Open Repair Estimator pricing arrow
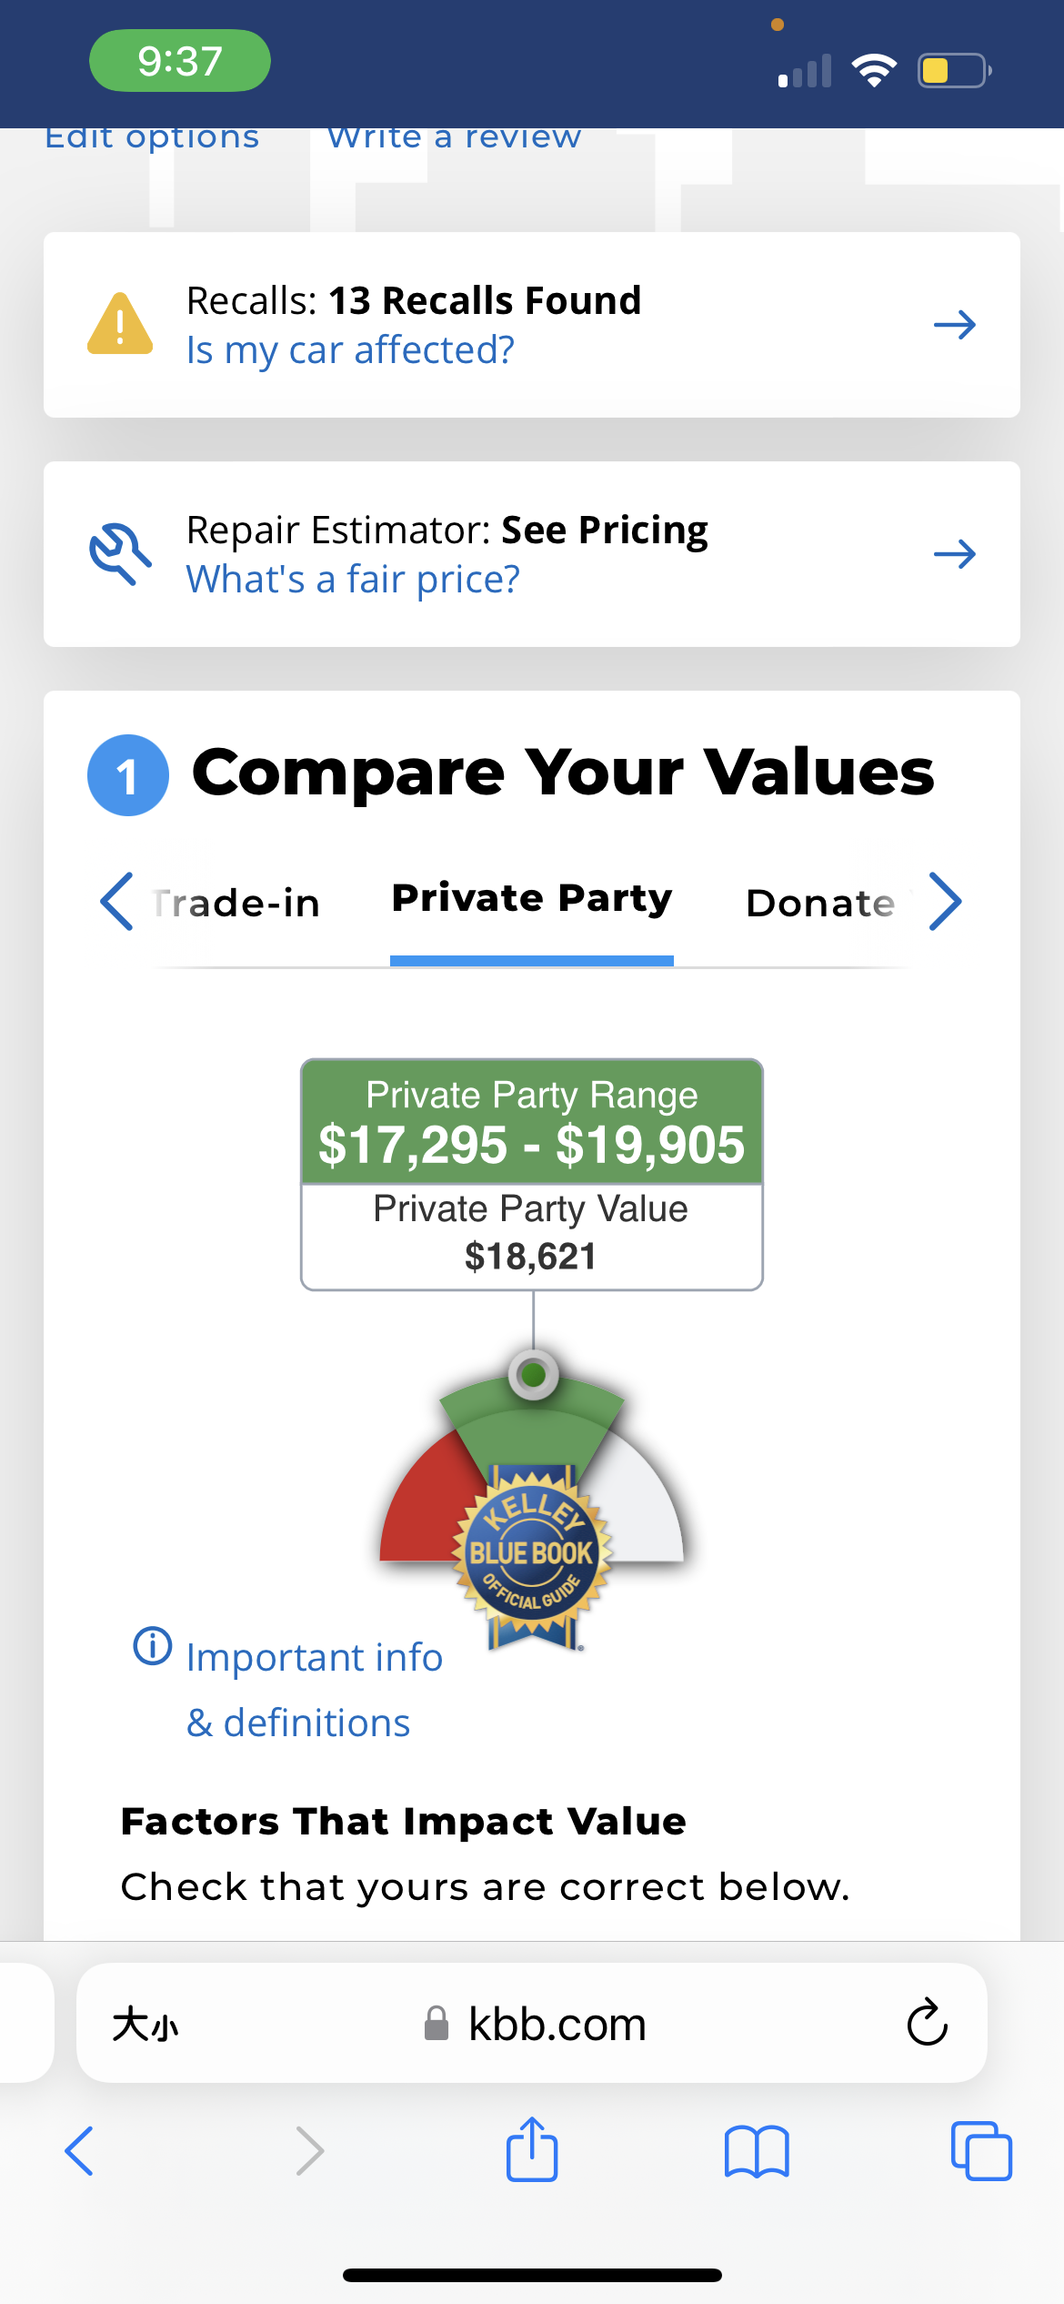Screen dimensions: 1064x2304 954,554
